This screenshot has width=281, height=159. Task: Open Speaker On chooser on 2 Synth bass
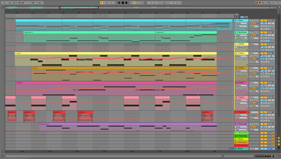coord(242,38)
